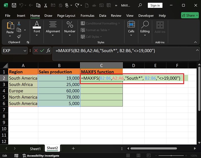This screenshot has height=158, width=201.
Task: Confirm the formula with the checkmark icon
Action: click(42, 51)
